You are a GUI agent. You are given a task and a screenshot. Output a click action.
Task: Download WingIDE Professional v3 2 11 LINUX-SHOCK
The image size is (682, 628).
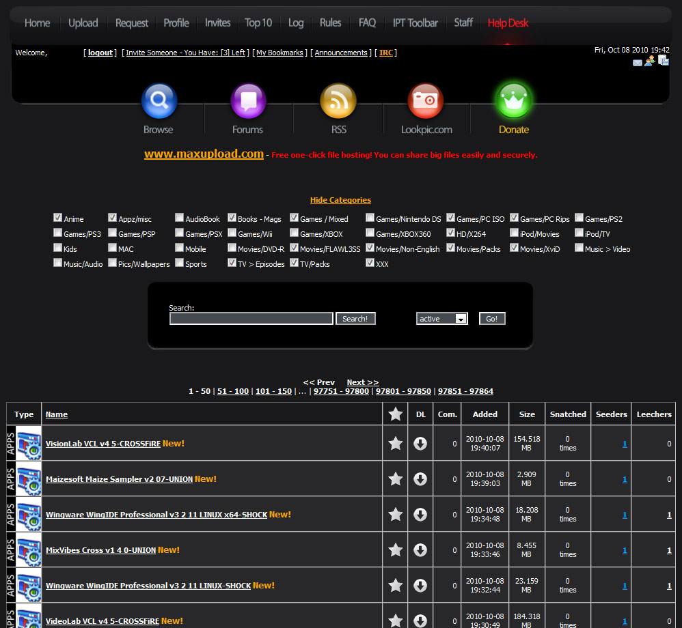420,586
